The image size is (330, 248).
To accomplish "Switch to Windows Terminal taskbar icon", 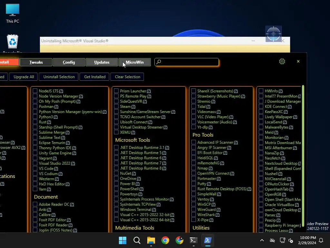I will [193, 240].
